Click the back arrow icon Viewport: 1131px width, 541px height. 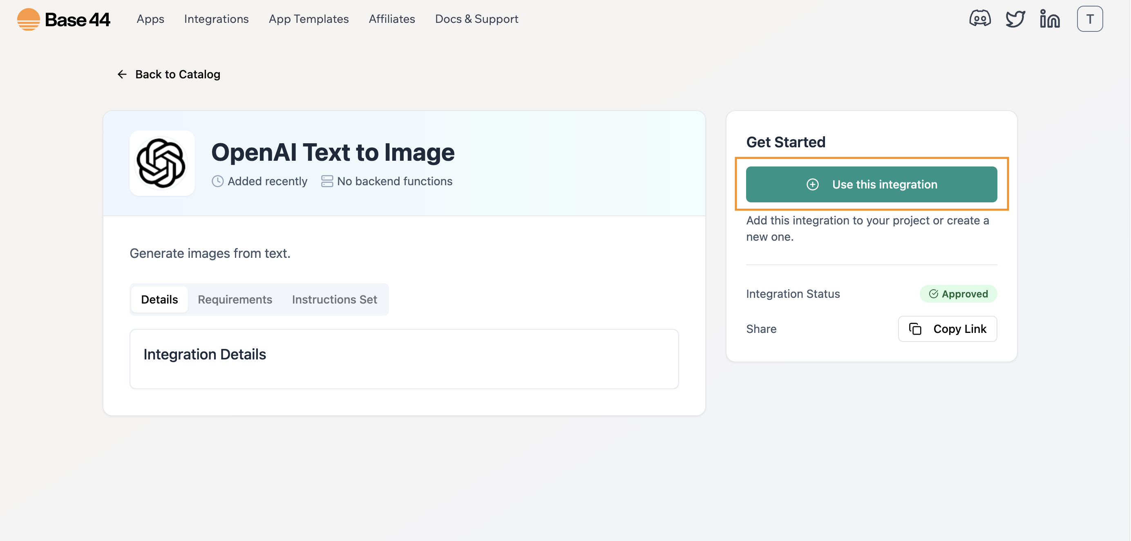[122, 75]
